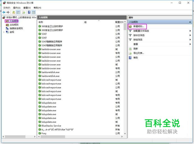Open the 帮助(H) menu
The height and width of the screenshot is (144, 194).
click(37, 8)
